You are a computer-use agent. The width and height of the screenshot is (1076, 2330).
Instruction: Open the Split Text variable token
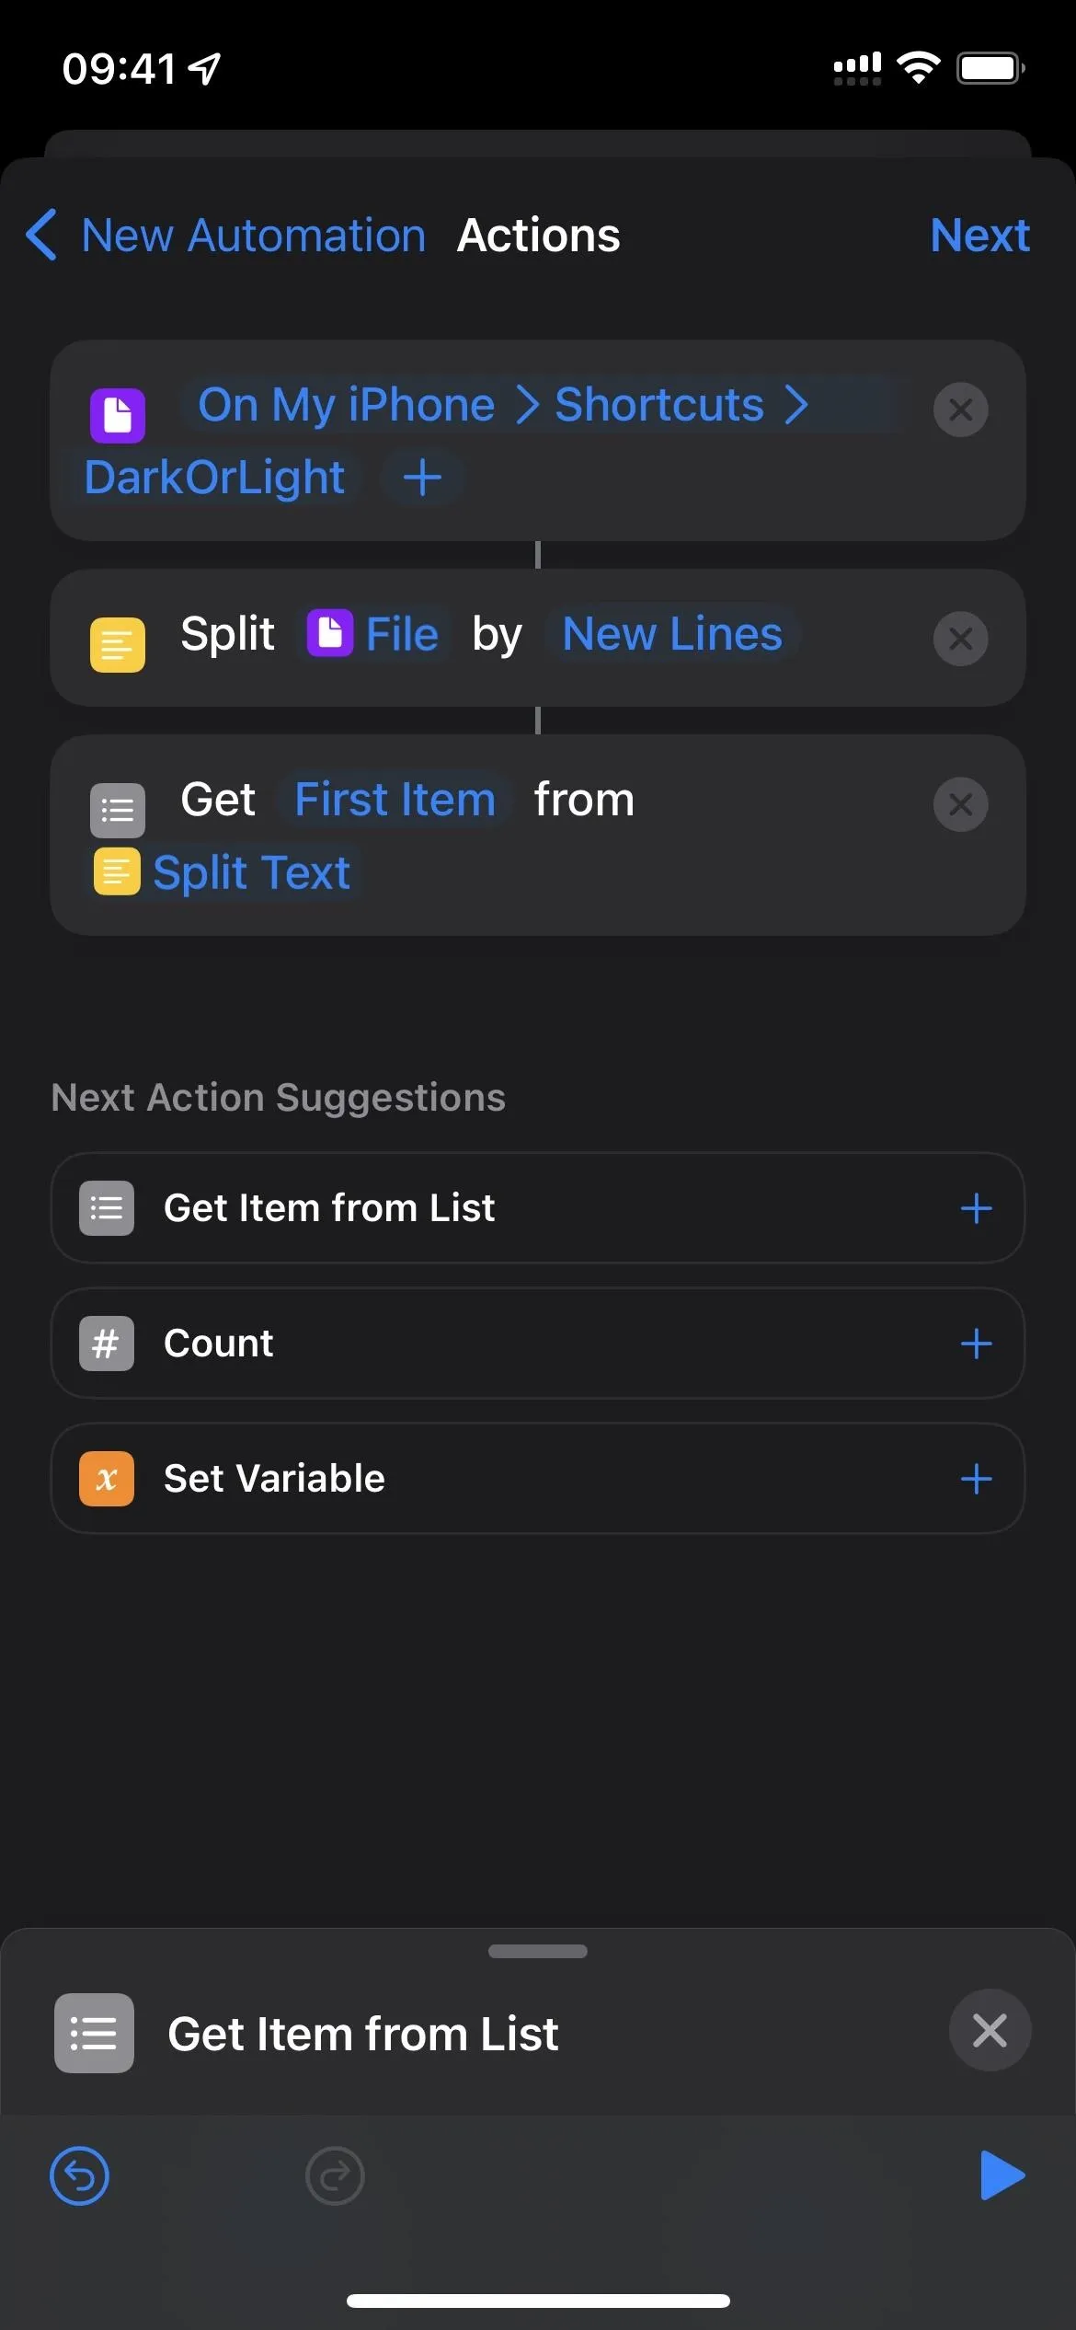(x=223, y=871)
